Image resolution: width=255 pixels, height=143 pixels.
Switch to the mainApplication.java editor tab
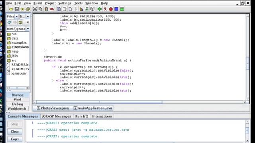tap(93, 108)
